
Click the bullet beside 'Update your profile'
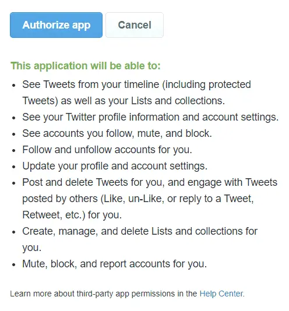point(14,167)
